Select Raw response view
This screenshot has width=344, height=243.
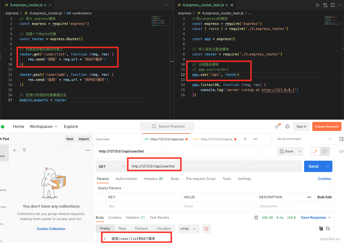122,229
